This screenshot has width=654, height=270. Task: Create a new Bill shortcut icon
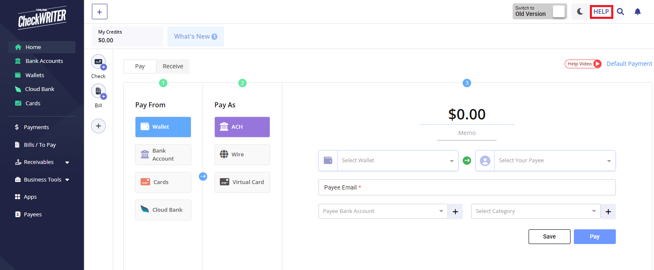[x=99, y=91]
